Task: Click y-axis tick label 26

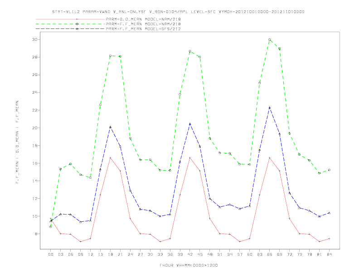Action: pyautogui.click(x=35, y=75)
